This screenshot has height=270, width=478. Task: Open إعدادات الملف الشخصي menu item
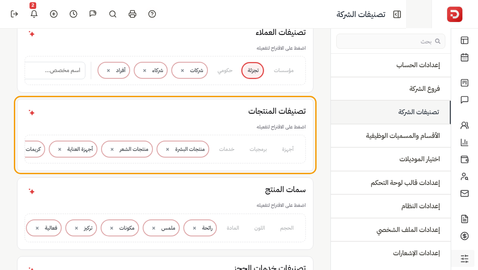tap(390, 230)
